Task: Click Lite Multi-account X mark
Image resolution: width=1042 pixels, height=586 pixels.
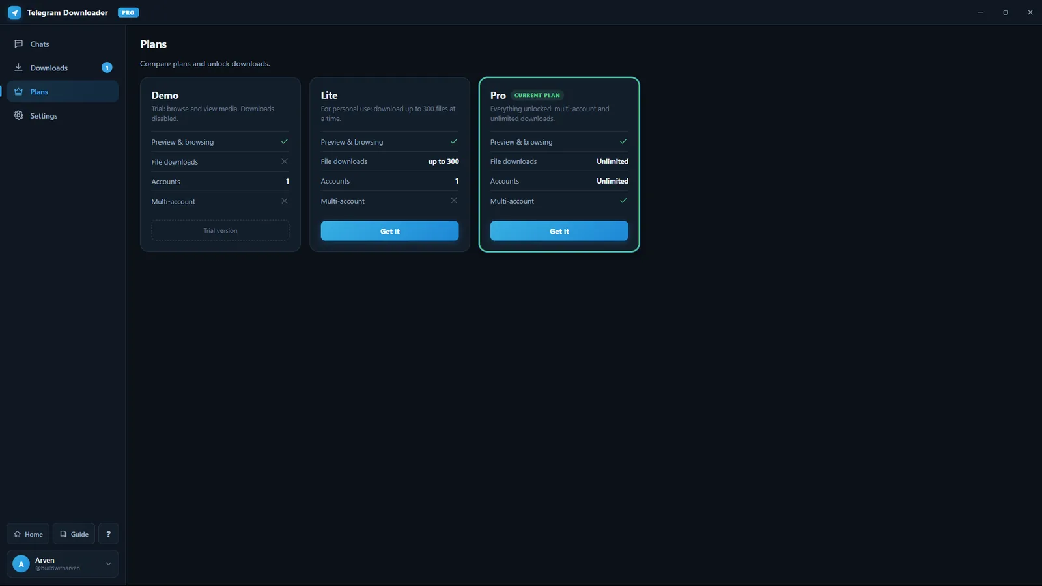Action: [454, 201]
